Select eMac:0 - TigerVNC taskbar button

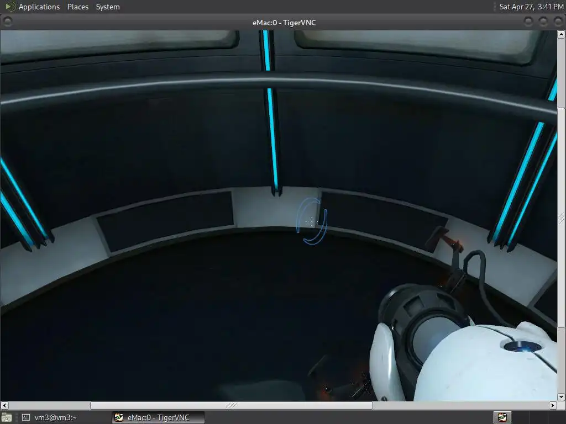[158, 417]
